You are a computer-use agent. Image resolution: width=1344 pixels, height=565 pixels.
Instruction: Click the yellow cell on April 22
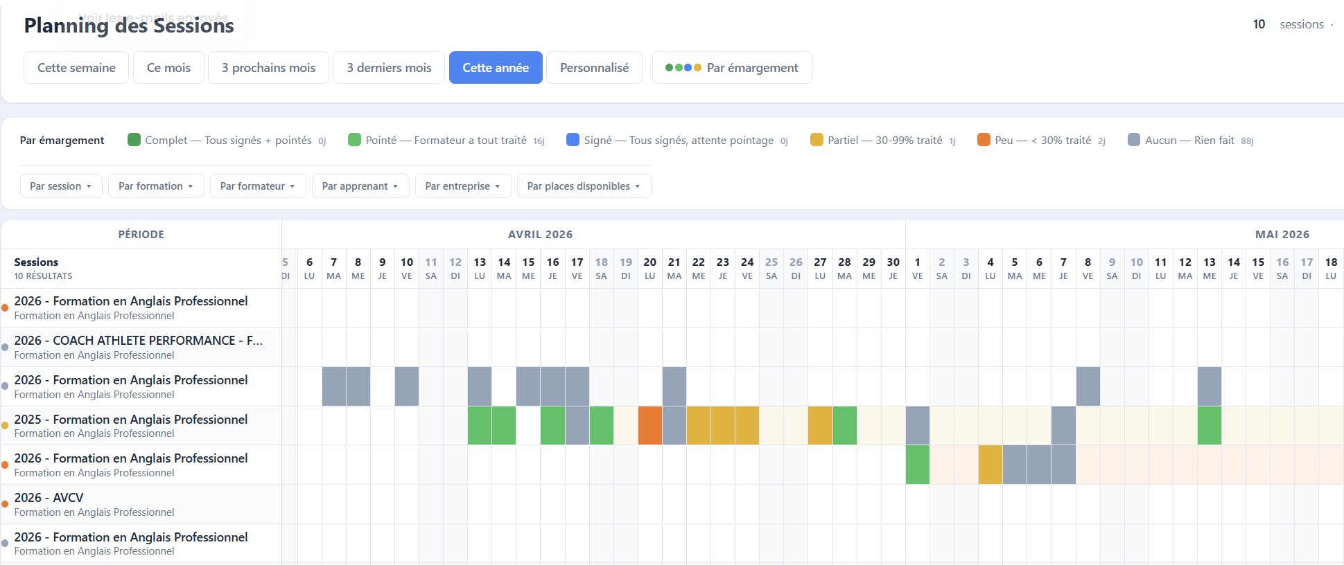699,426
